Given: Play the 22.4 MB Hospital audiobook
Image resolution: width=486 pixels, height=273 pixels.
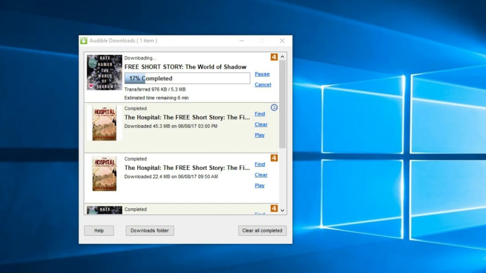Looking at the screenshot, I should [x=260, y=185].
